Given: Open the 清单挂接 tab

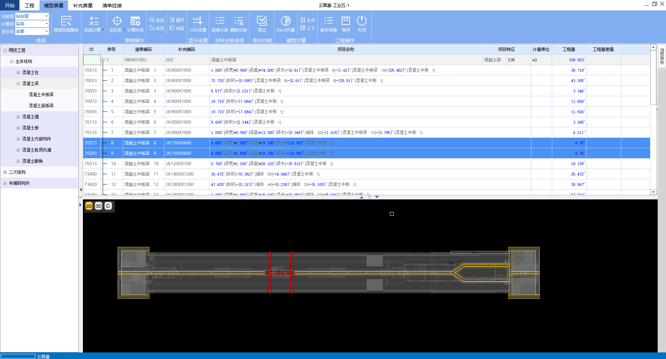Looking at the screenshot, I should click(112, 6).
